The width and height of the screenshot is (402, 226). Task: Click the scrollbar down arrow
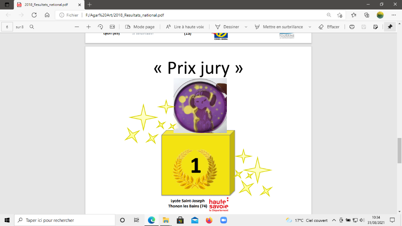400,212
